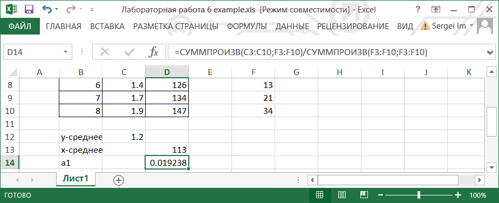
Task: Switch to the ВСТАВКА ribbon tab
Action: coord(107,26)
